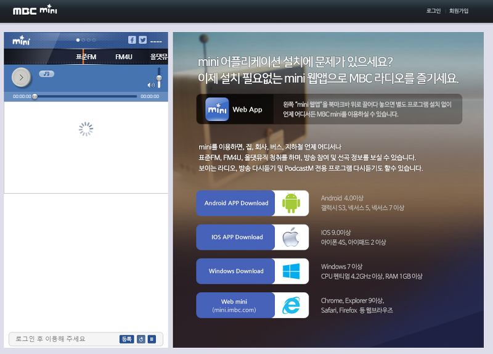The width and height of the screenshot is (493, 354).
Task: Mute audio with the speaker icon
Action: [x=151, y=85]
